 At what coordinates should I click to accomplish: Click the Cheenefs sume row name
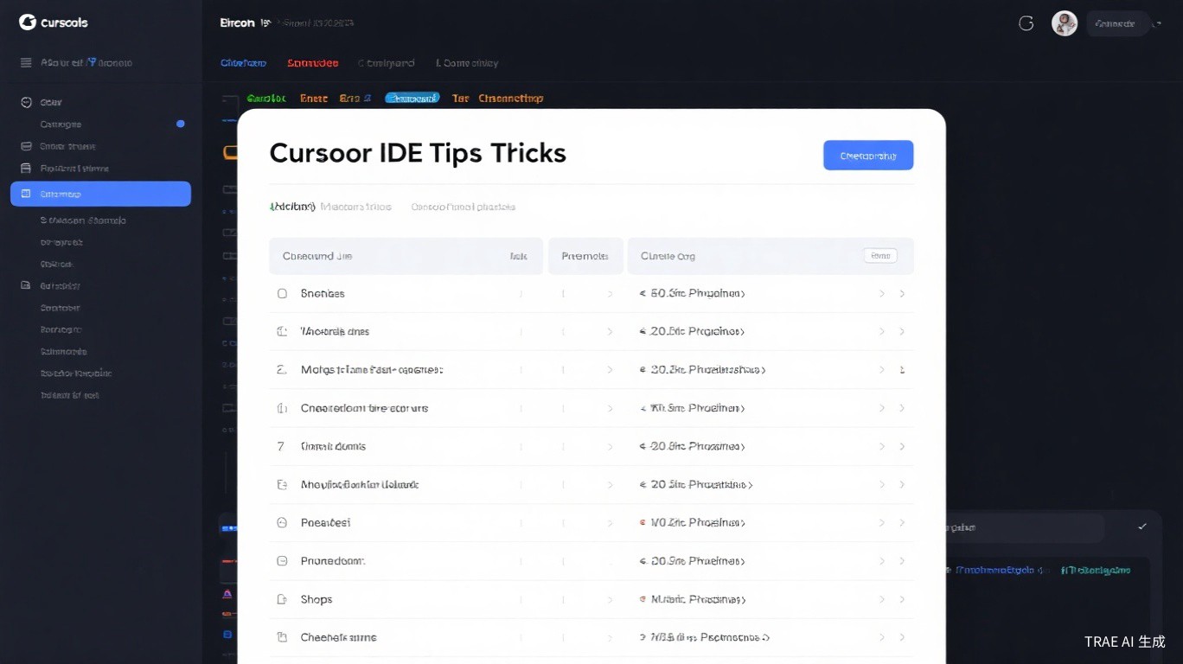[x=338, y=637]
